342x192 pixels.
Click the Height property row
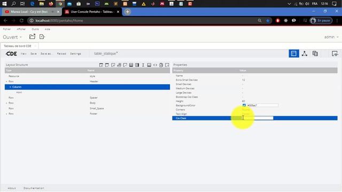click(x=255, y=101)
